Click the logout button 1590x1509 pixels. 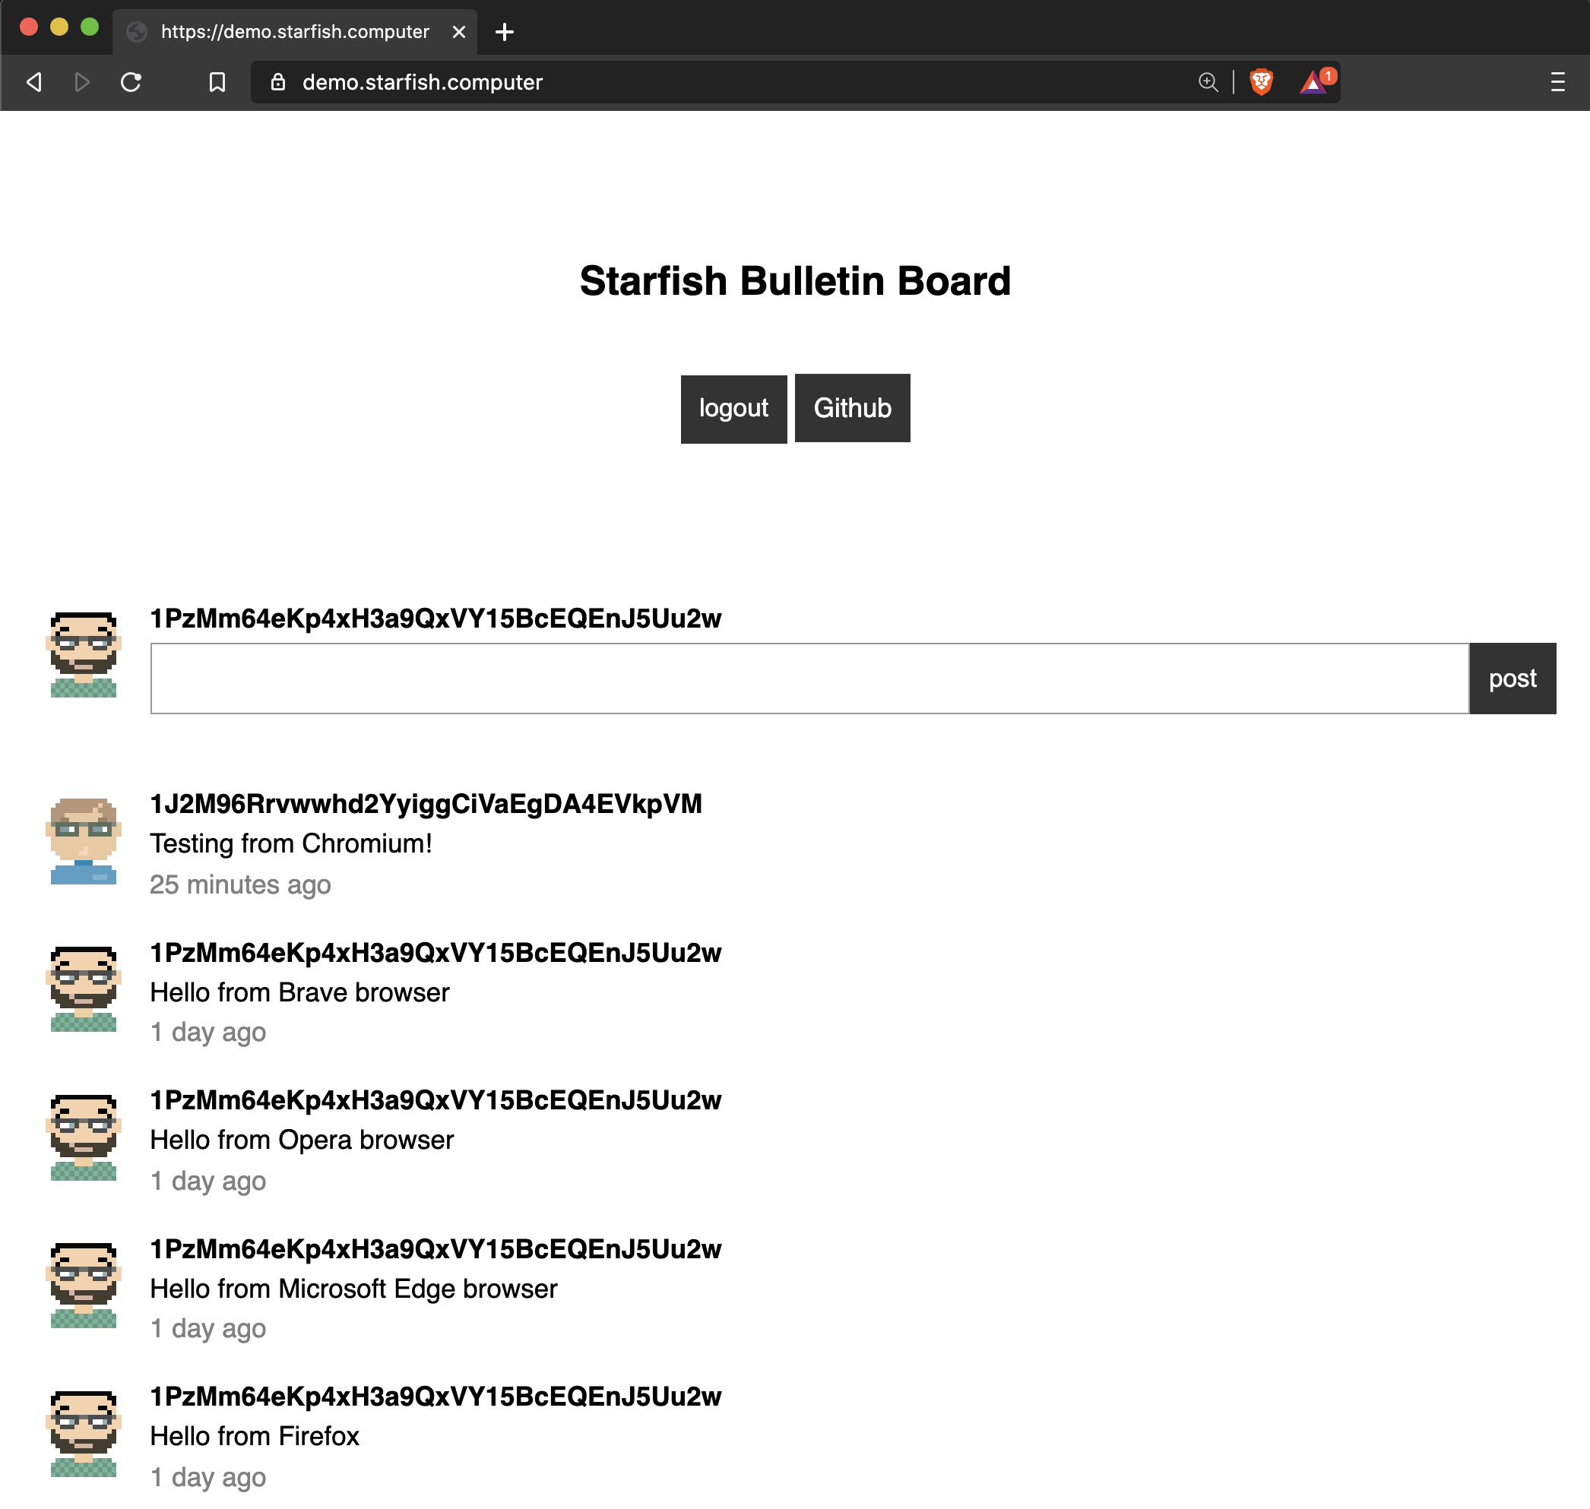tap(733, 409)
